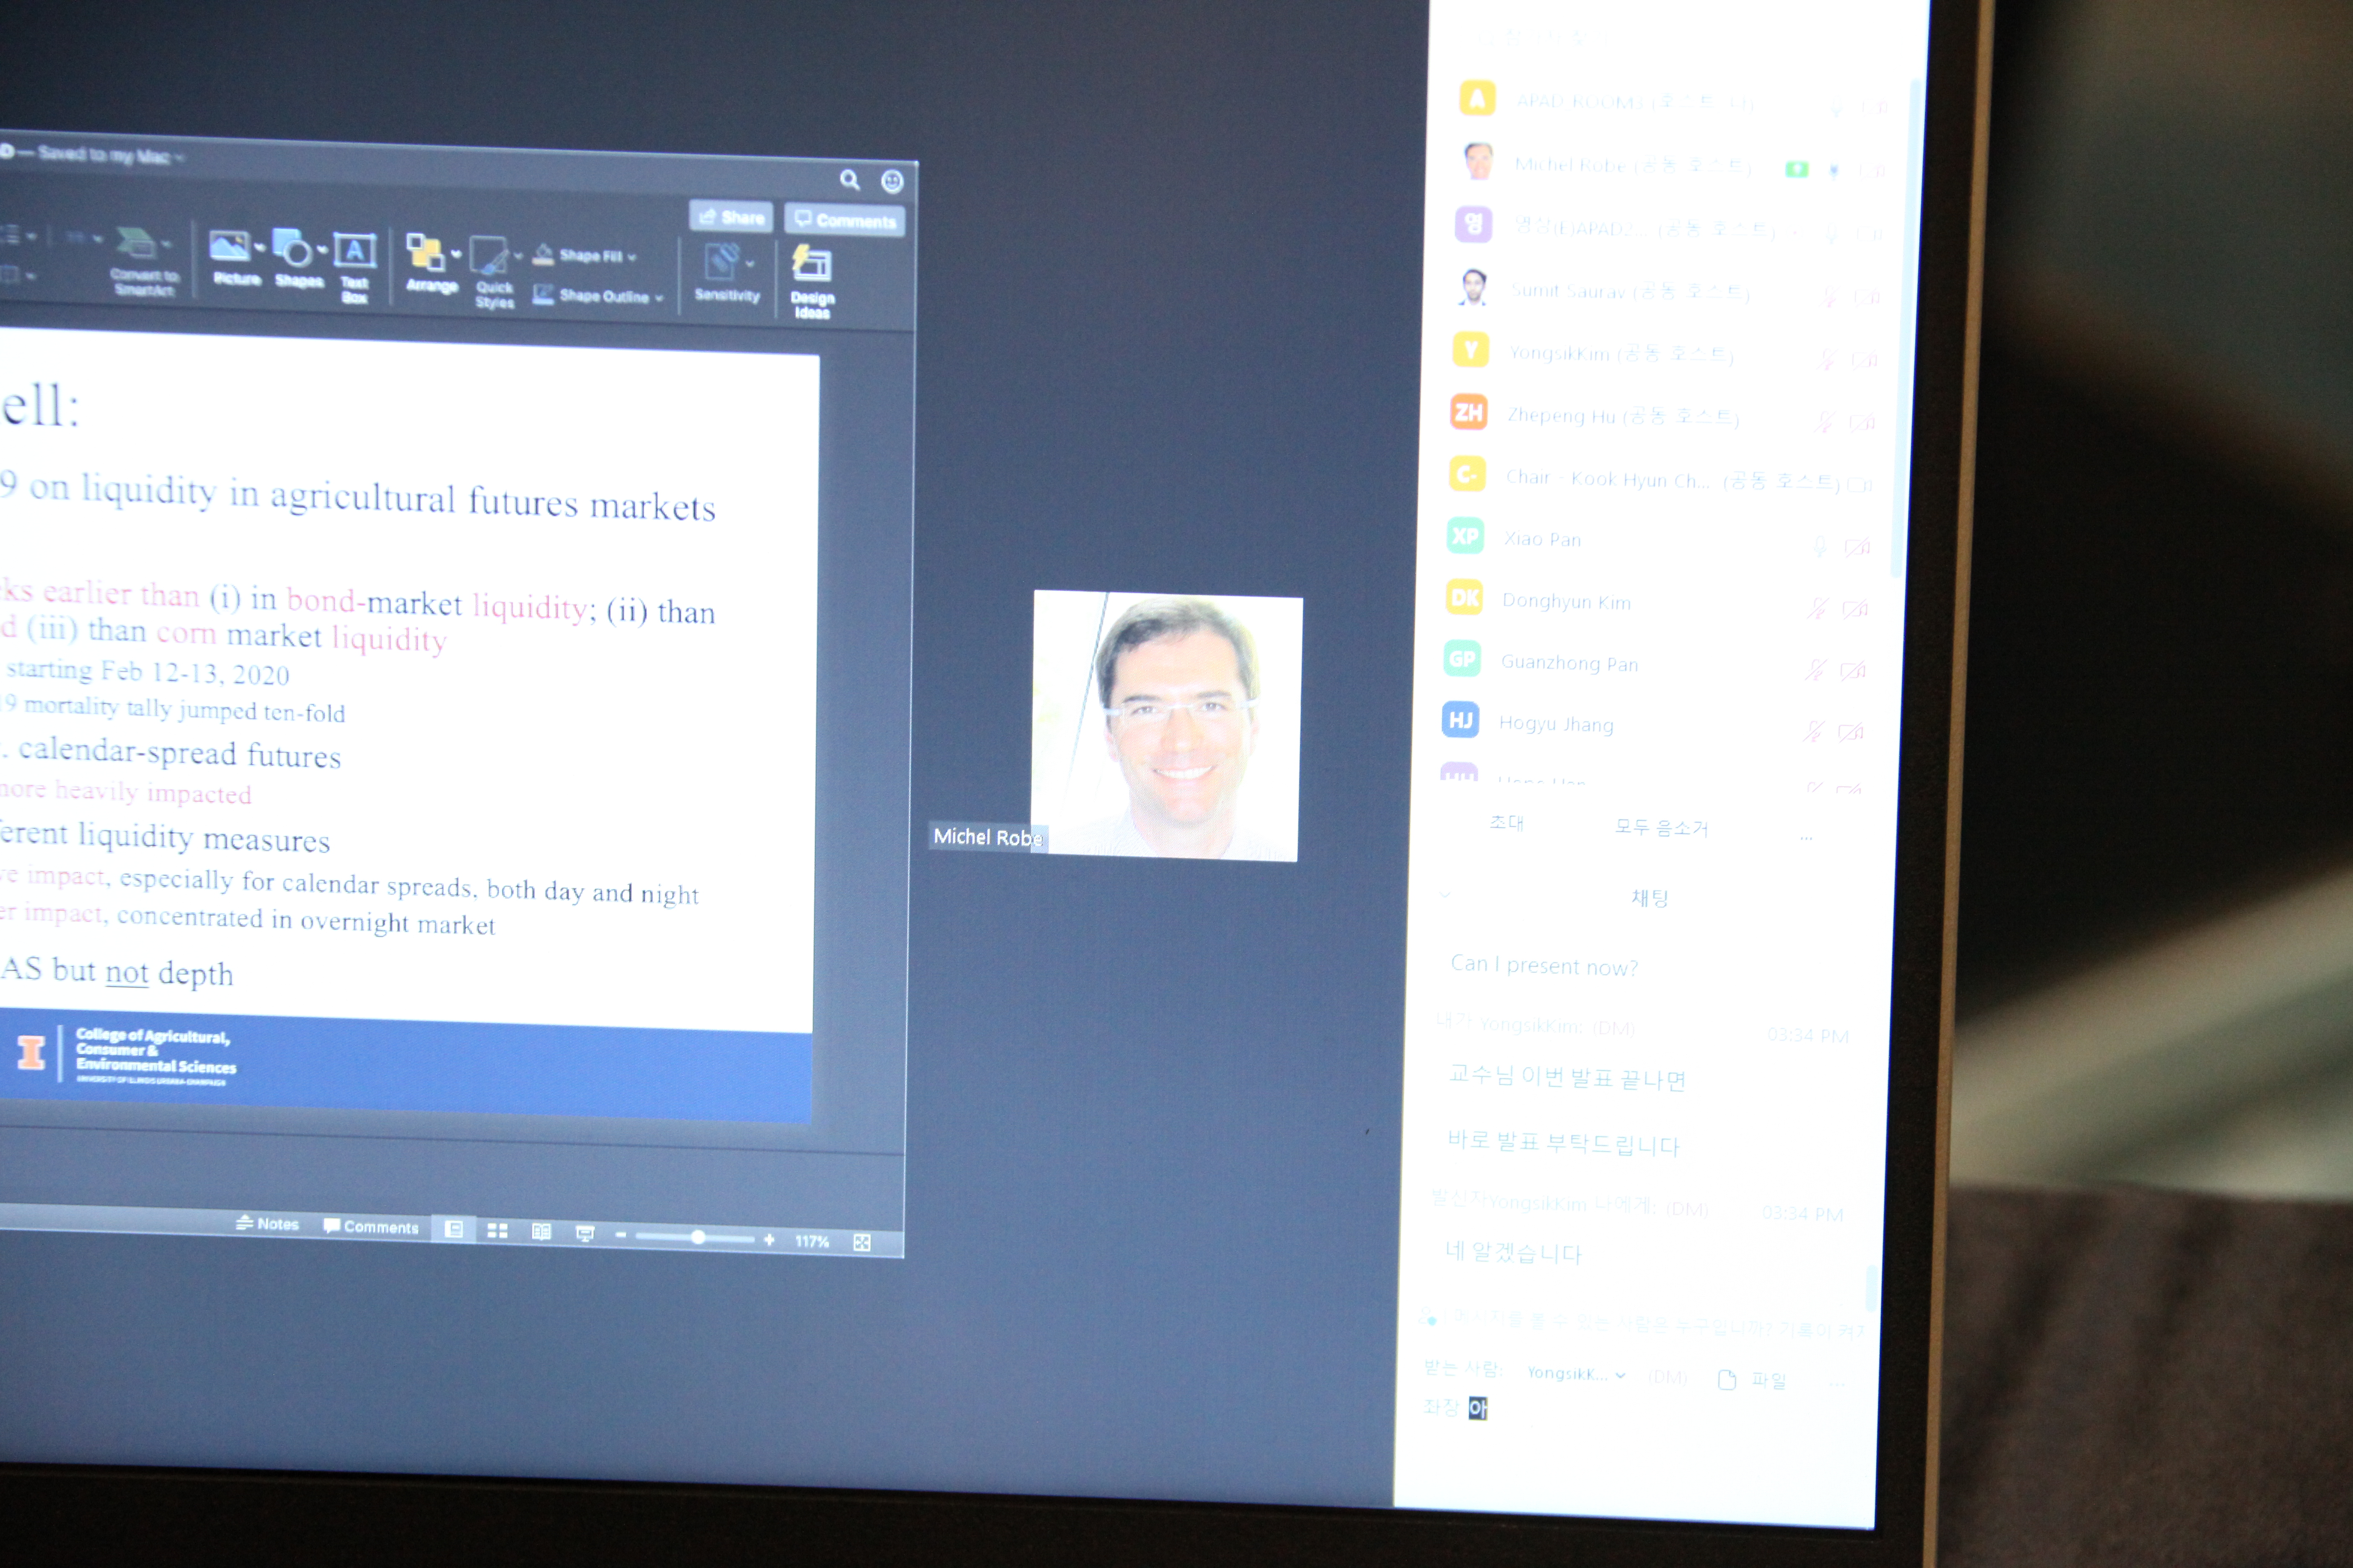Switch to Slide Sorter view
2353x1568 pixels.
point(497,1231)
